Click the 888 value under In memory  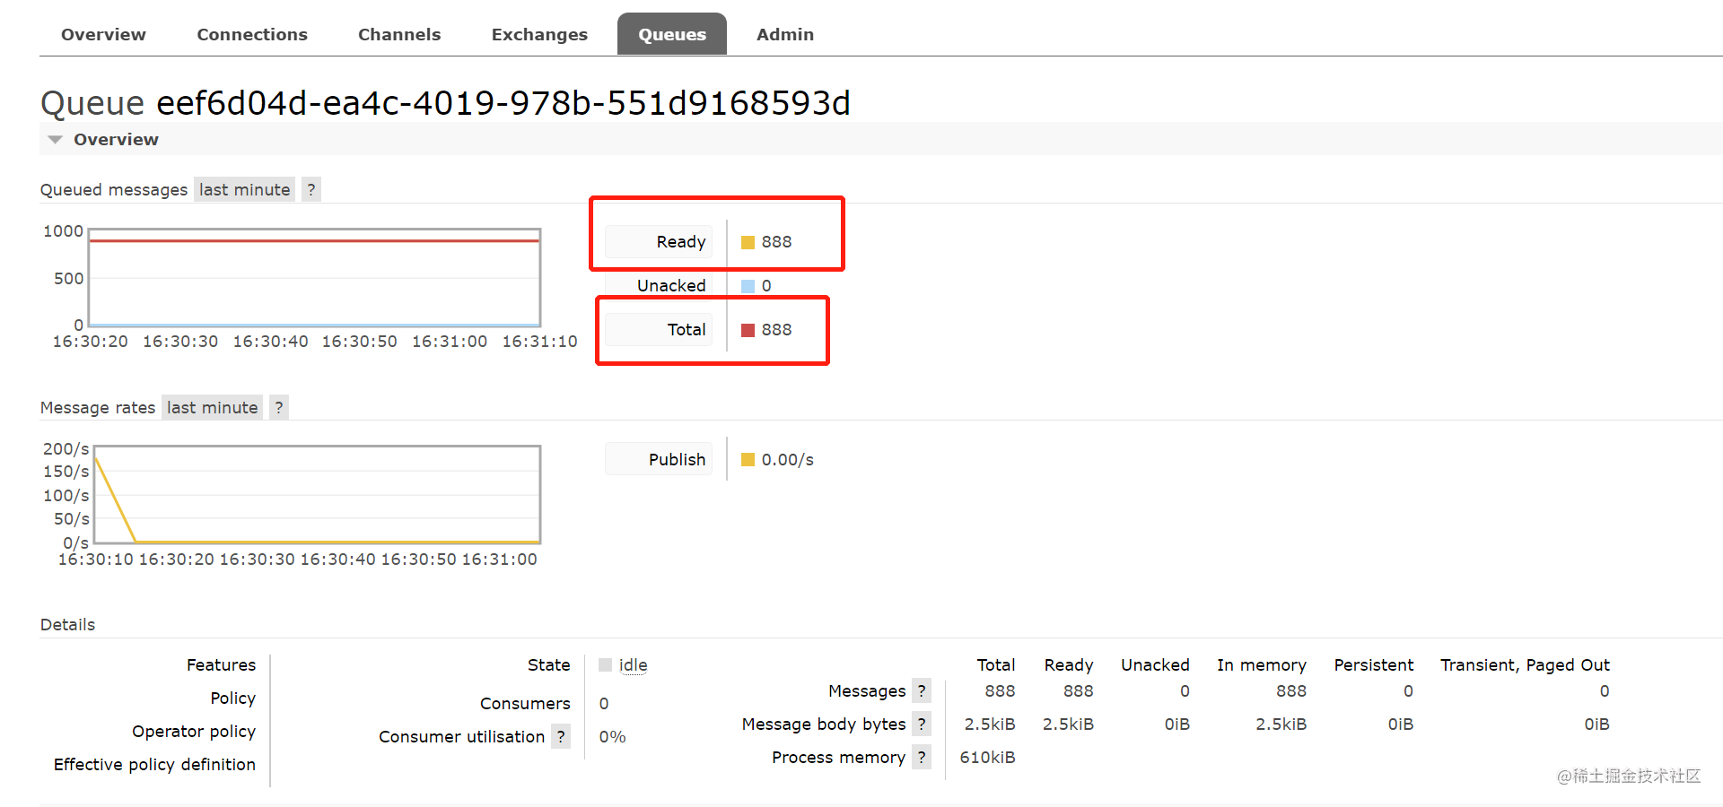click(x=1291, y=691)
